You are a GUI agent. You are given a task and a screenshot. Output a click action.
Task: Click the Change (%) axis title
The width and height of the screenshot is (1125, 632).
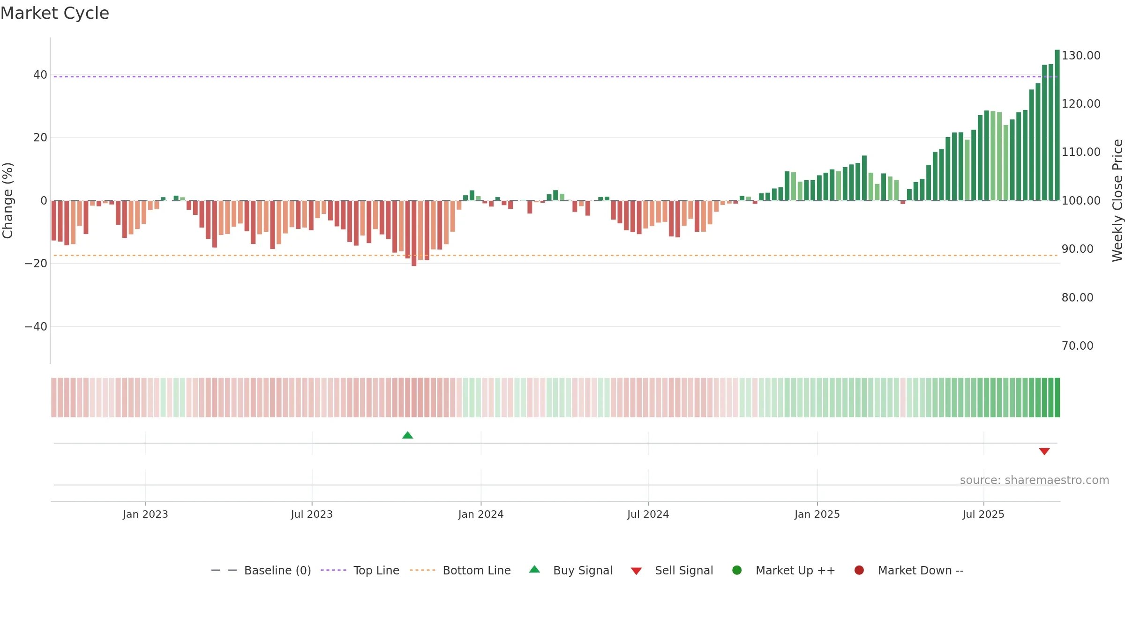pos(7,200)
